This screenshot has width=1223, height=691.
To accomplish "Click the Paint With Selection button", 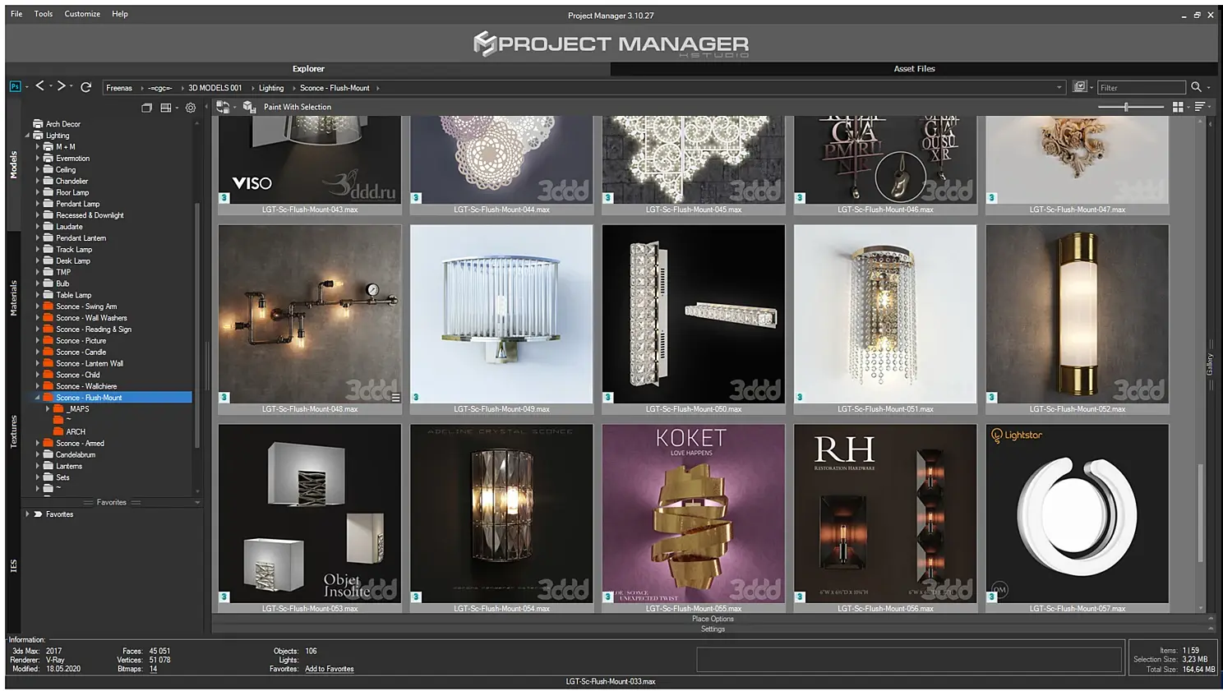I will 298,107.
